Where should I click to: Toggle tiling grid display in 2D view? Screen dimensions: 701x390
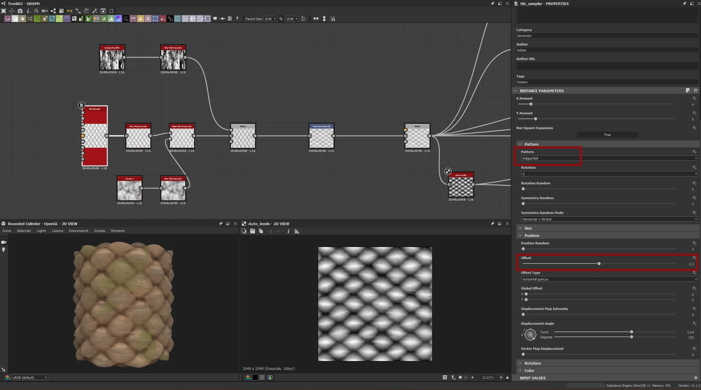click(445, 377)
